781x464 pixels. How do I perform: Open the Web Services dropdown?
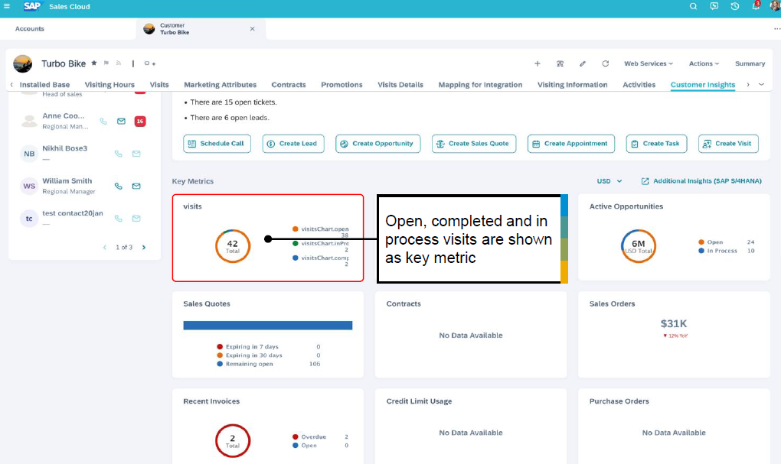[x=648, y=63]
